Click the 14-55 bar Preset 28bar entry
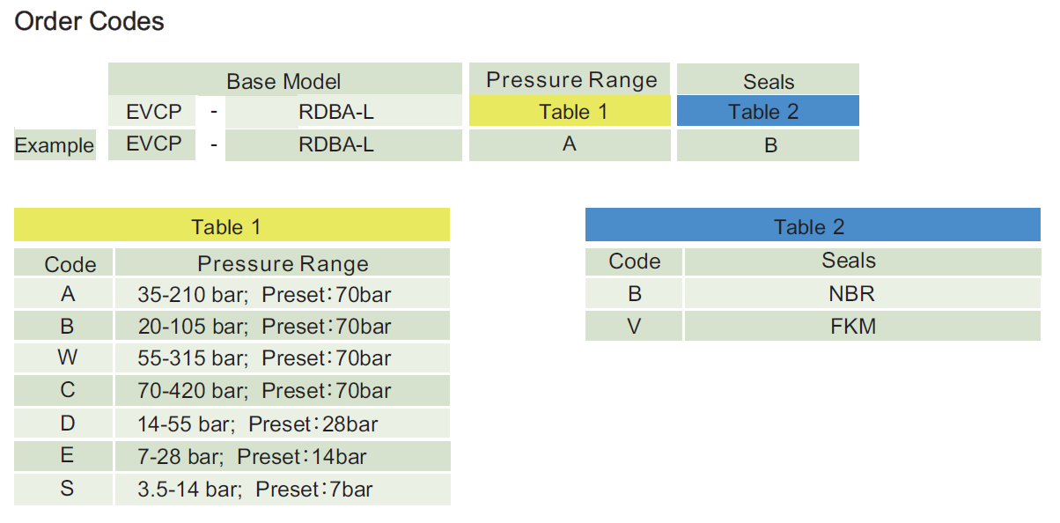The image size is (1060, 523). [x=257, y=424]
